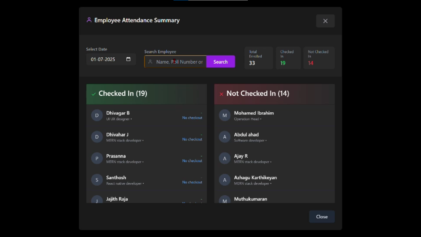Click Mohamed Ibrahim's M avatar icon
Image resolution: width=421 pixels, height=237 pixels.
(x=225, y=115)
